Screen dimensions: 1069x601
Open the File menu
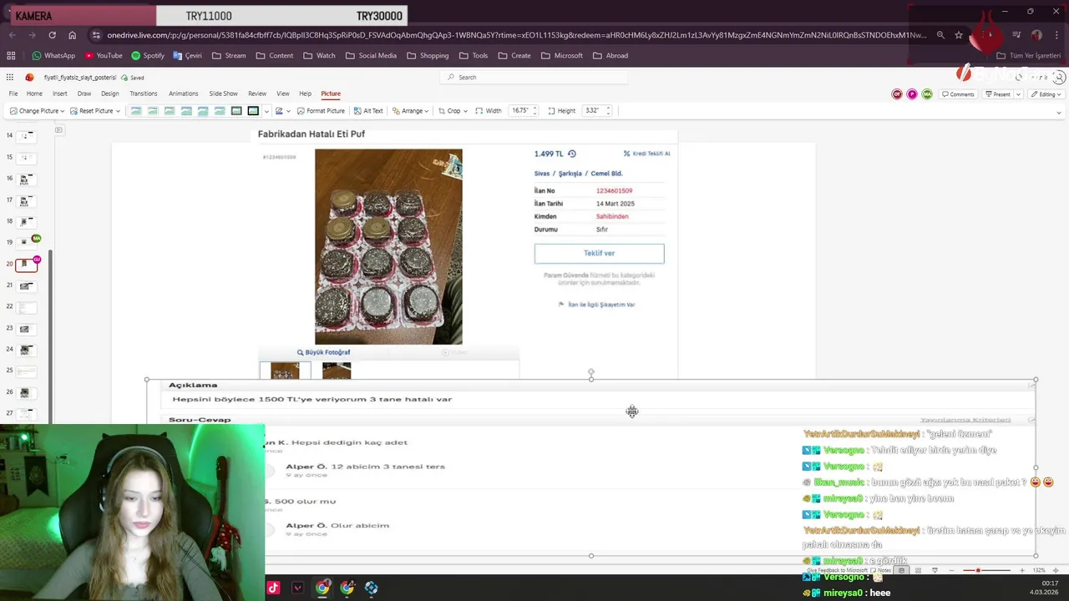pos(13,93)
